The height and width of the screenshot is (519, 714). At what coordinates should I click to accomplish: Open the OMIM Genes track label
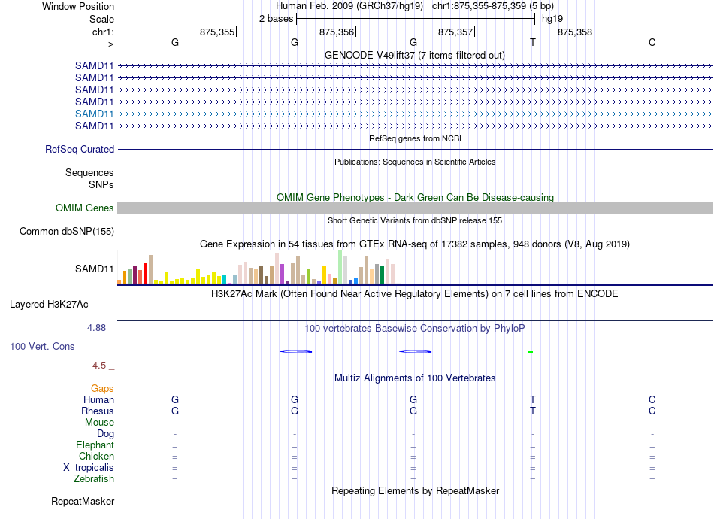pyautogui.click(x=85, y=208)
